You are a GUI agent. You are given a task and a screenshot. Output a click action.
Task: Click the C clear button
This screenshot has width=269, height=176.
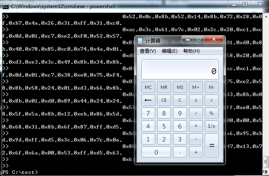[x=180, y=100]
